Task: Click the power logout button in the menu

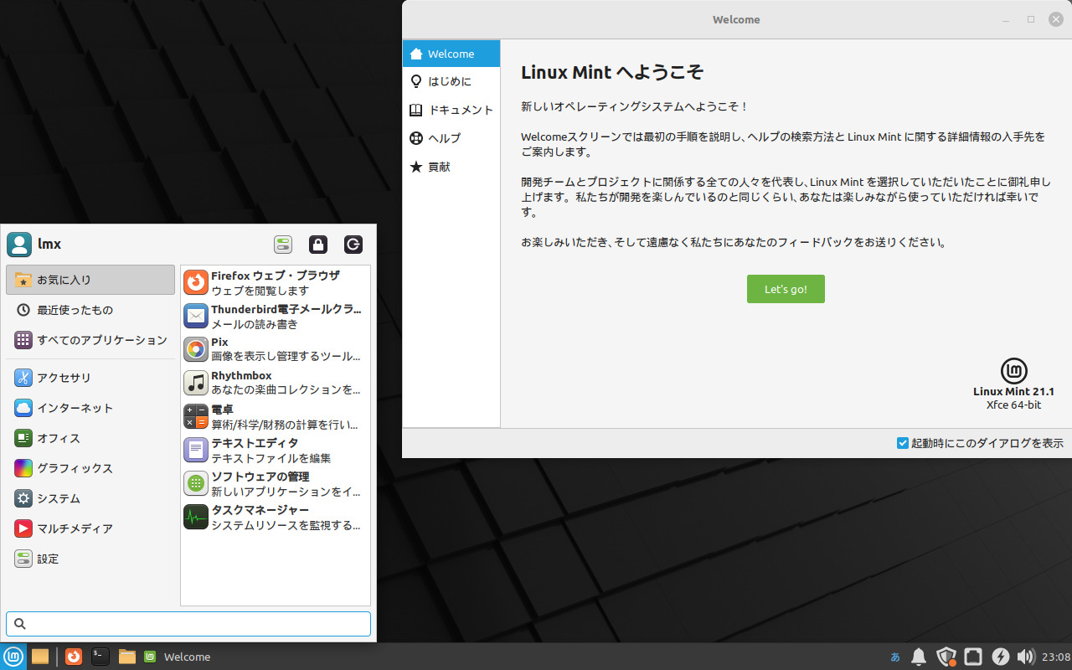Action: pos(353,244)
